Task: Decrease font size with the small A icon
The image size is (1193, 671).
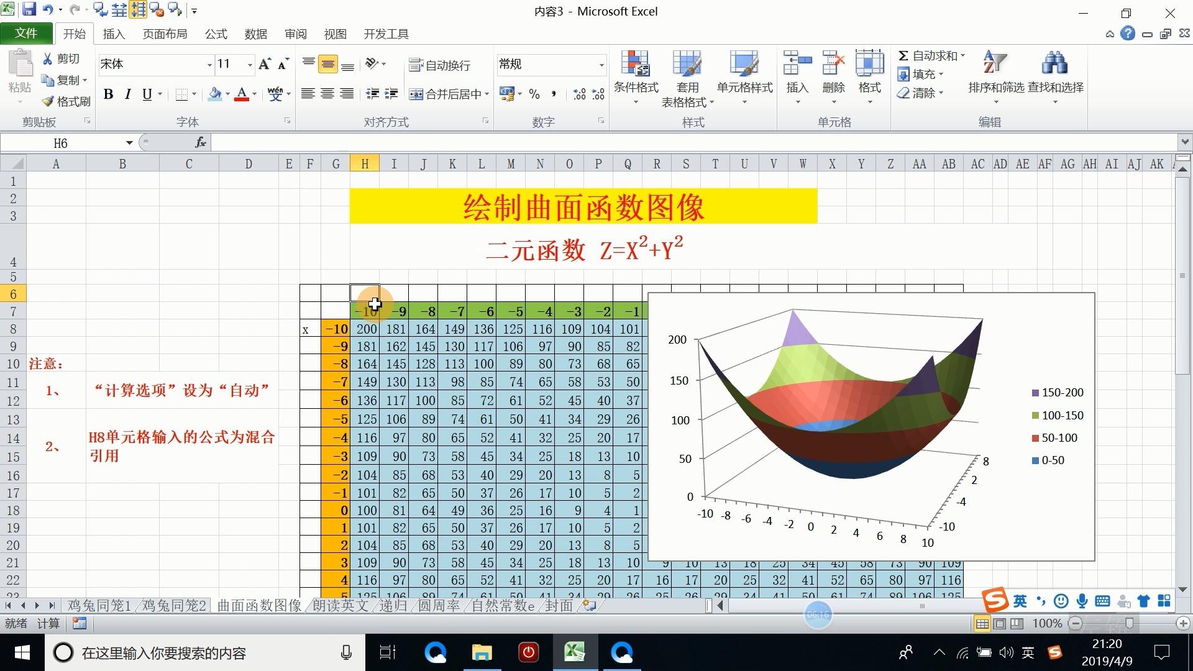Action: tap(283, 64)
